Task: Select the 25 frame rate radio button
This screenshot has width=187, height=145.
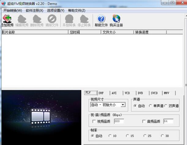Action: pos(145,136)
